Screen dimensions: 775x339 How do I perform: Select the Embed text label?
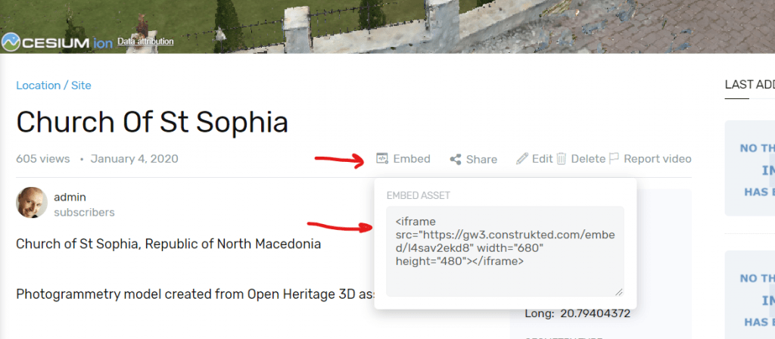(x=412, y=159)
